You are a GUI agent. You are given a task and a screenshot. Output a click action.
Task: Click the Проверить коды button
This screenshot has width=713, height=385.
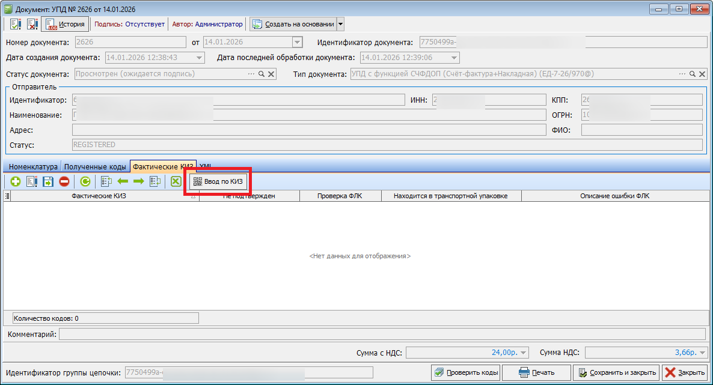click(465, 373)
